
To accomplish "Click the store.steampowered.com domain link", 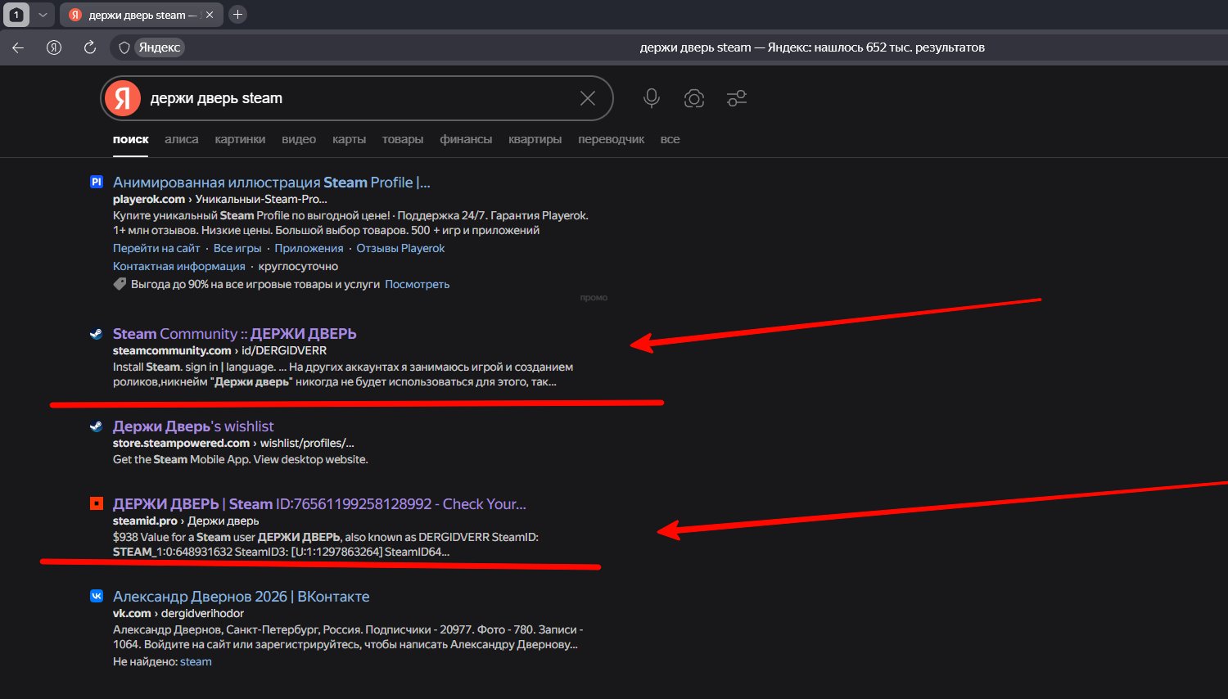I will (181, 443).
